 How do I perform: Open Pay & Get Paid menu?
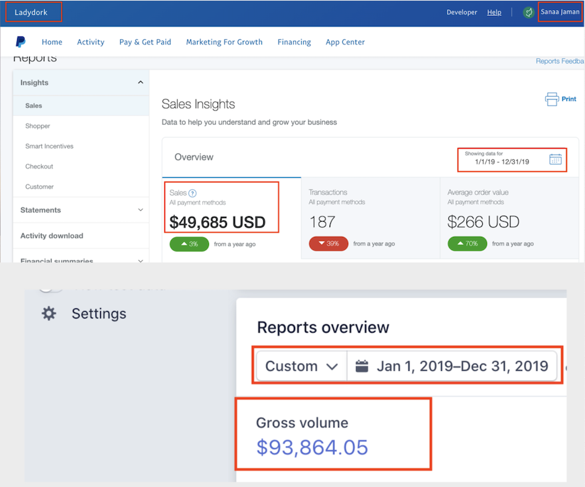coord(145,42)
